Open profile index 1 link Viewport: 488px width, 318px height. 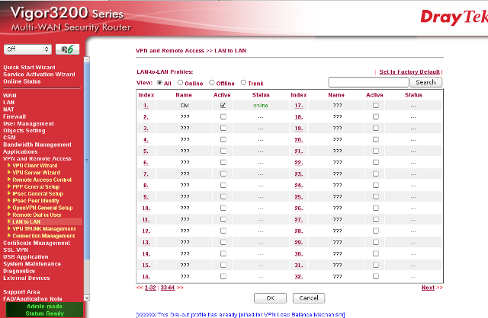pyautogui.click(x=146, y=106)
